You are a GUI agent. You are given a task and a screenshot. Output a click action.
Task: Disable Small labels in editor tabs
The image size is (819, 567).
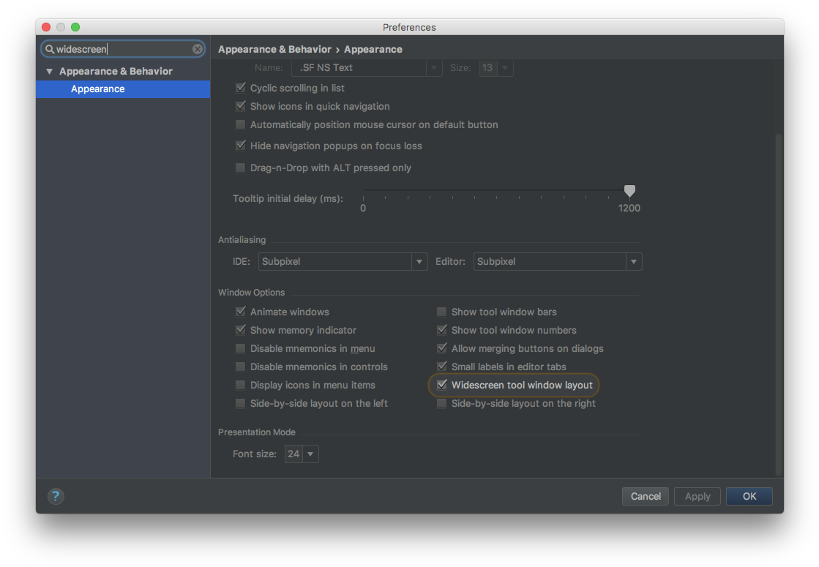click(x=441, y=366)
